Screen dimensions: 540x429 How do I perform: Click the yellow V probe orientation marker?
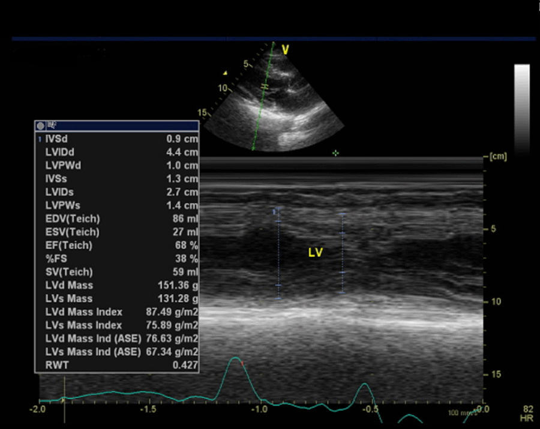[x=285, y=50]
